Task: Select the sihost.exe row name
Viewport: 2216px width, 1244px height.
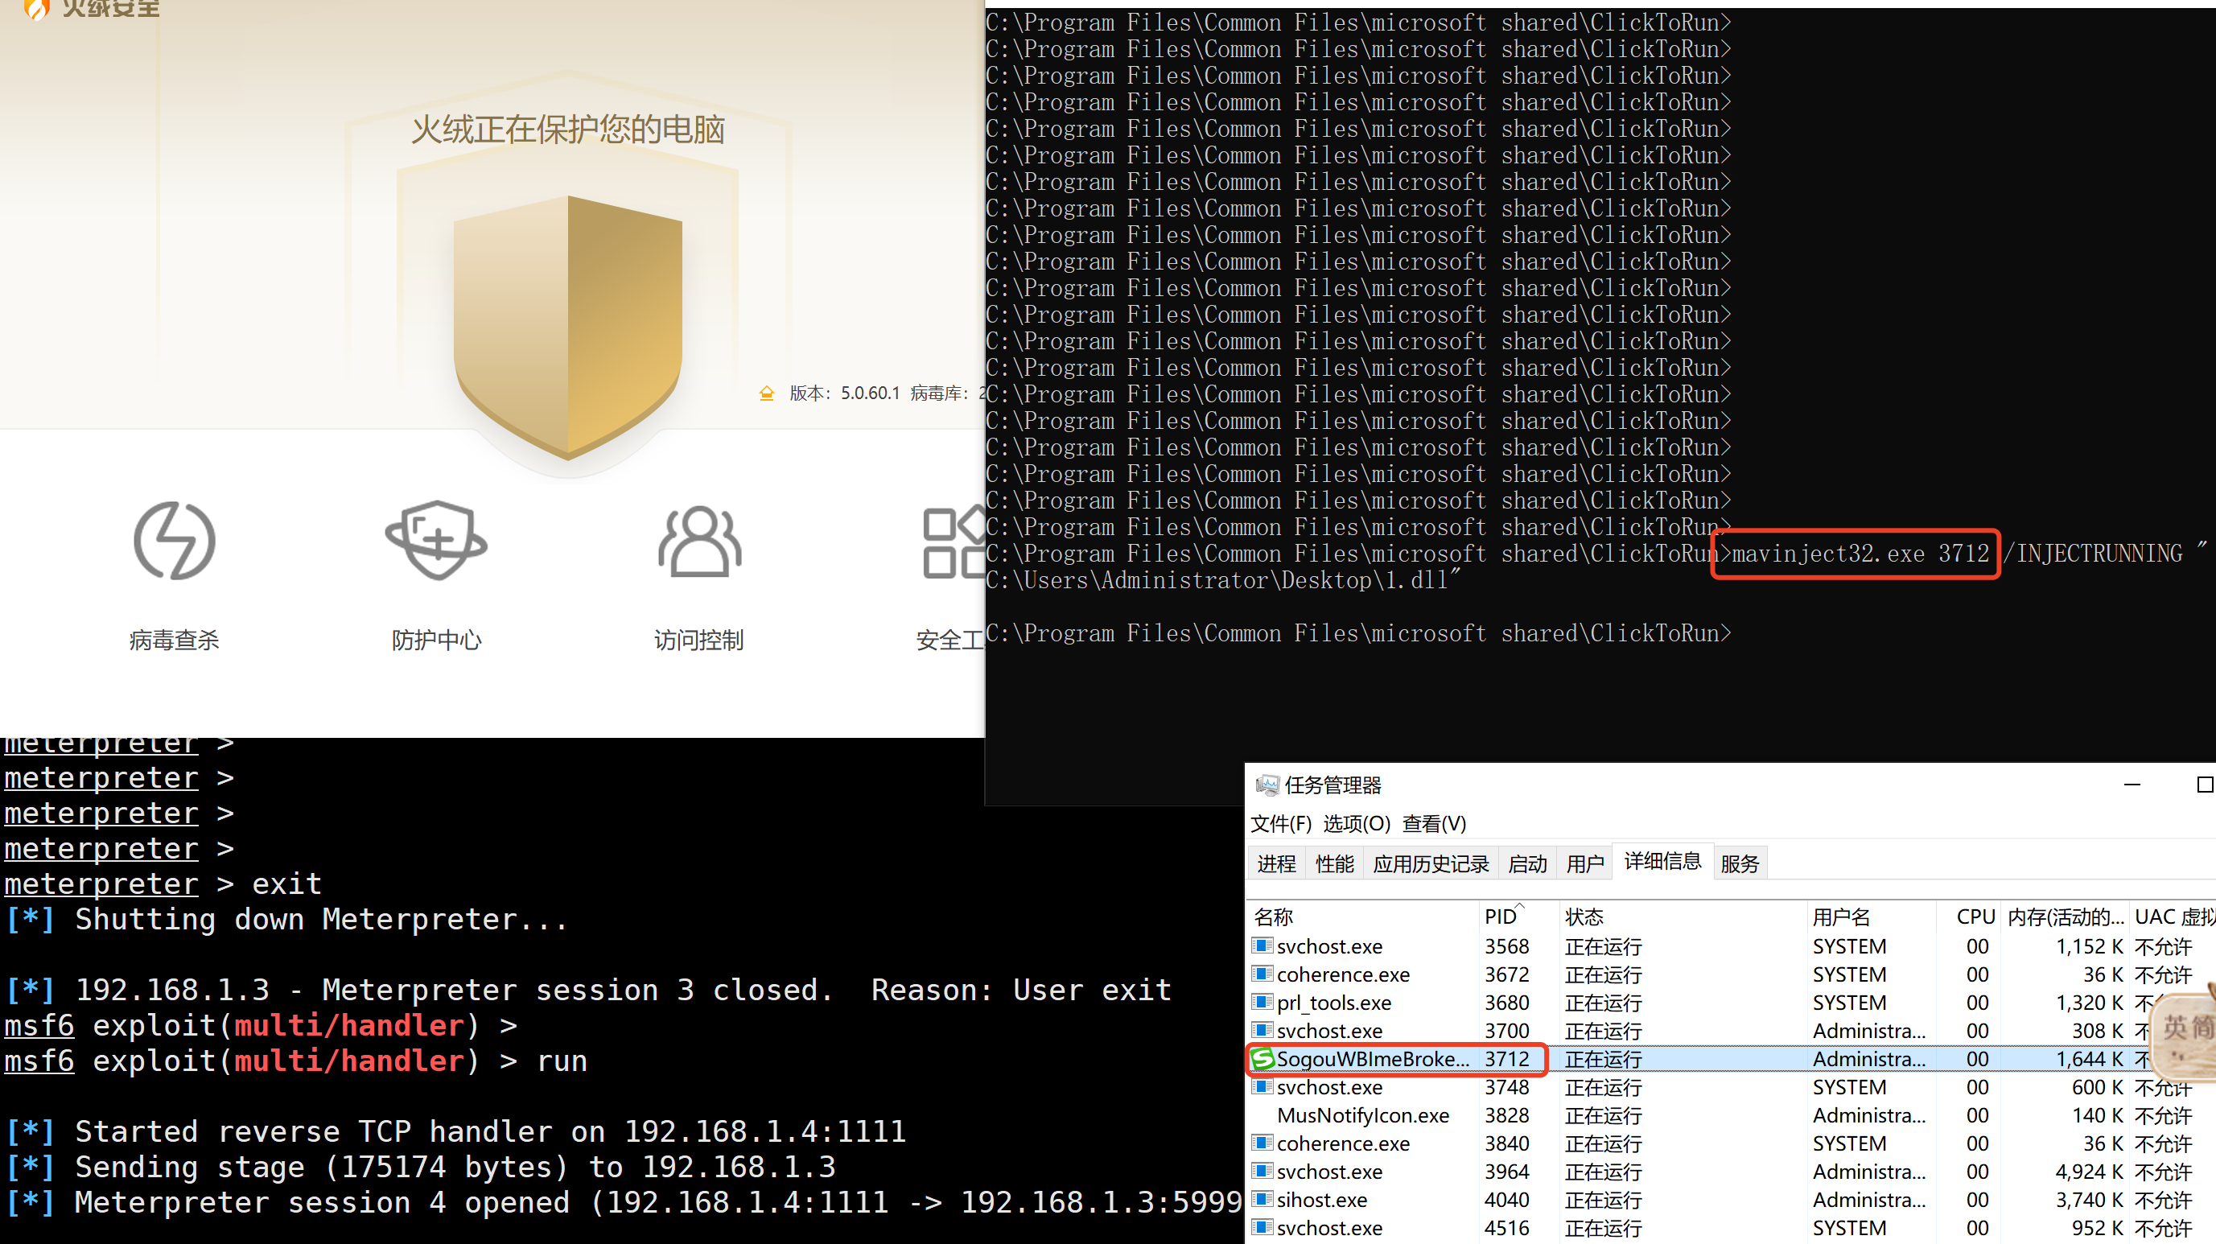Action: [x=1322, y=1199]
